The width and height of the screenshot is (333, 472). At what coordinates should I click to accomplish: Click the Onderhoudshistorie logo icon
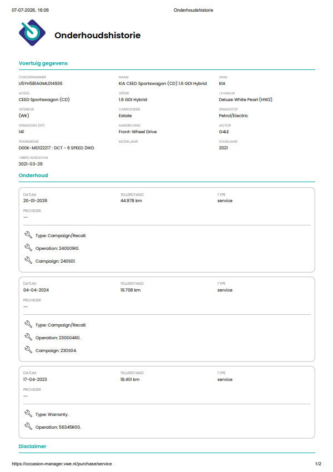[32, 33]
